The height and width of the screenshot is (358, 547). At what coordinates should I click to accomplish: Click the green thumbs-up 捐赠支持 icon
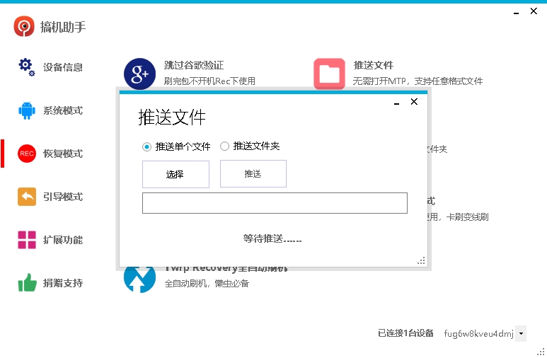[x=27, y=282]
